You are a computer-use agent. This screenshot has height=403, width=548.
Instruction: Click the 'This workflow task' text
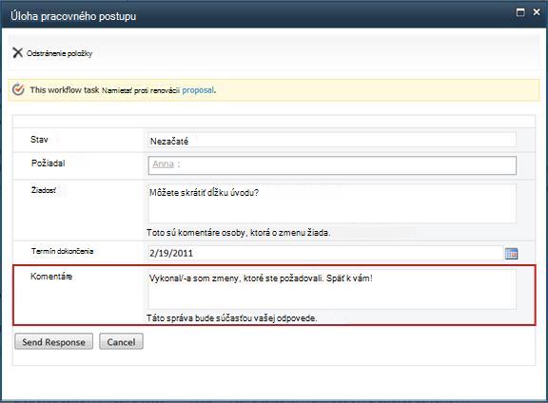(x=65, y=89)
